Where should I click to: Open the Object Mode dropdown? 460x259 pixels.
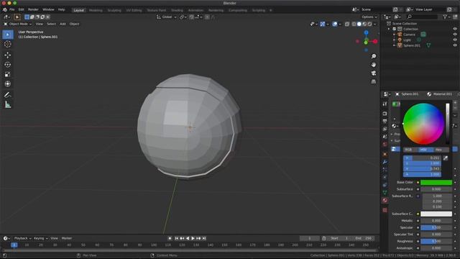point(17,24)
